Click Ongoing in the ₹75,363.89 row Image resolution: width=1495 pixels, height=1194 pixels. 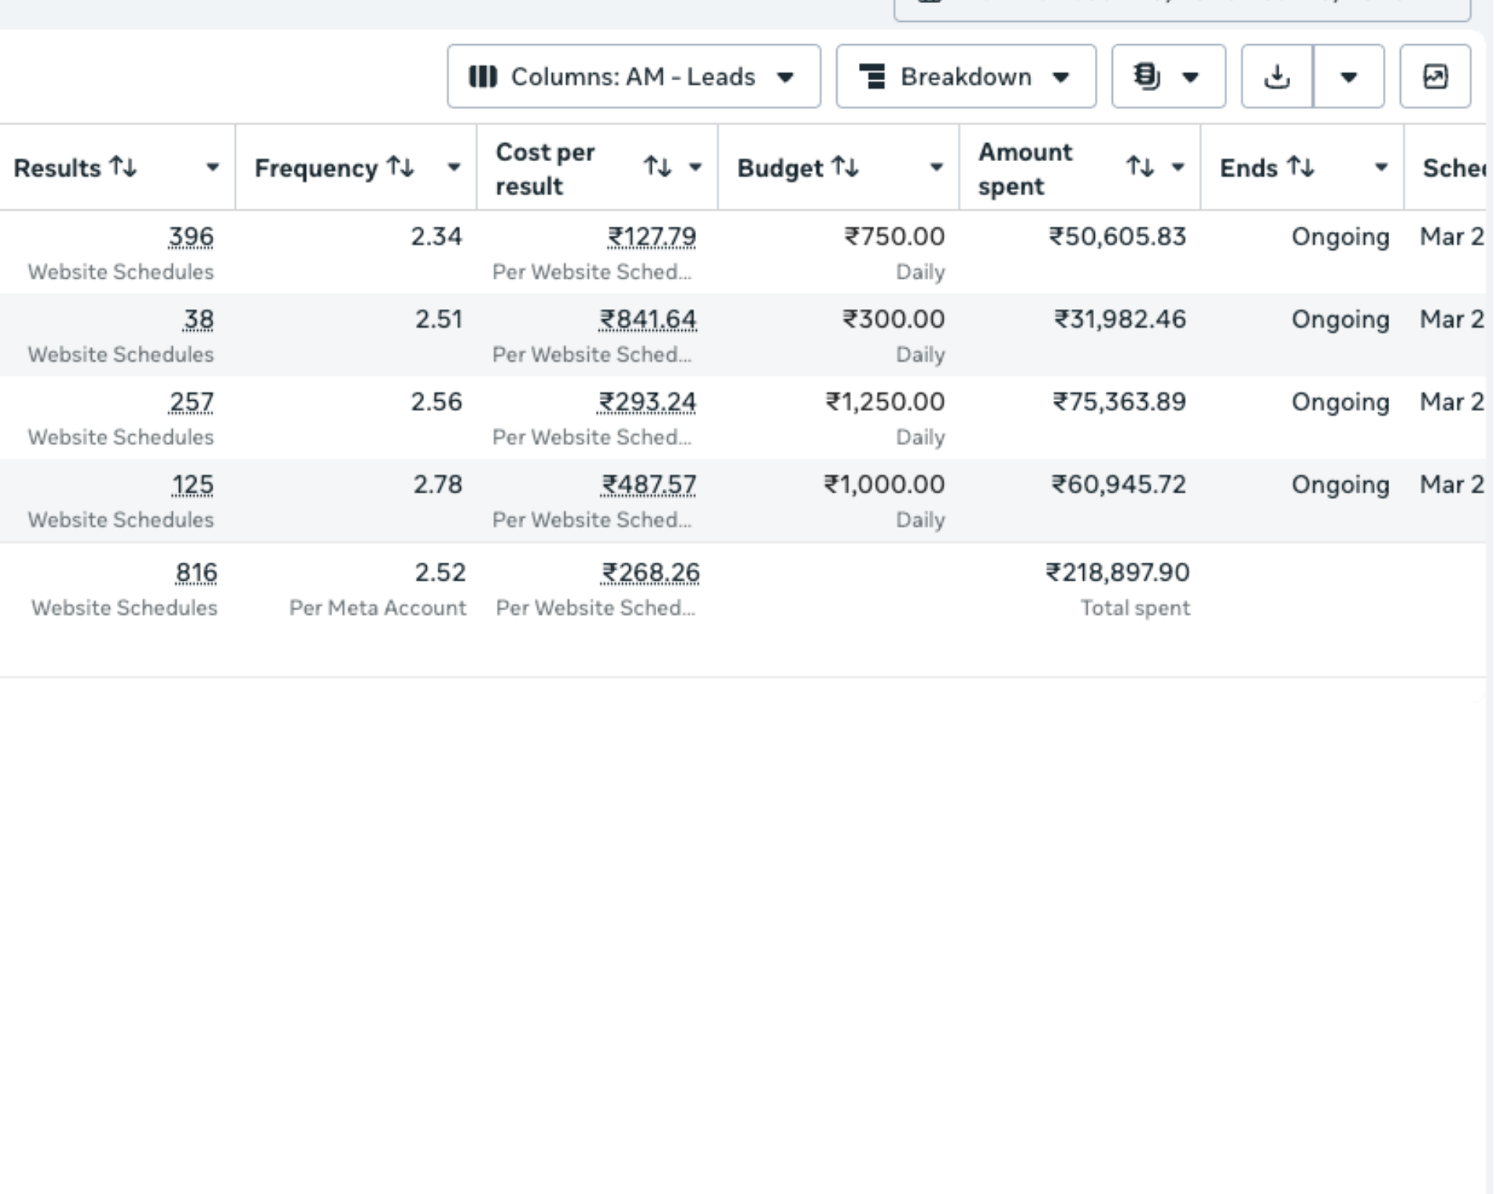1340,402
